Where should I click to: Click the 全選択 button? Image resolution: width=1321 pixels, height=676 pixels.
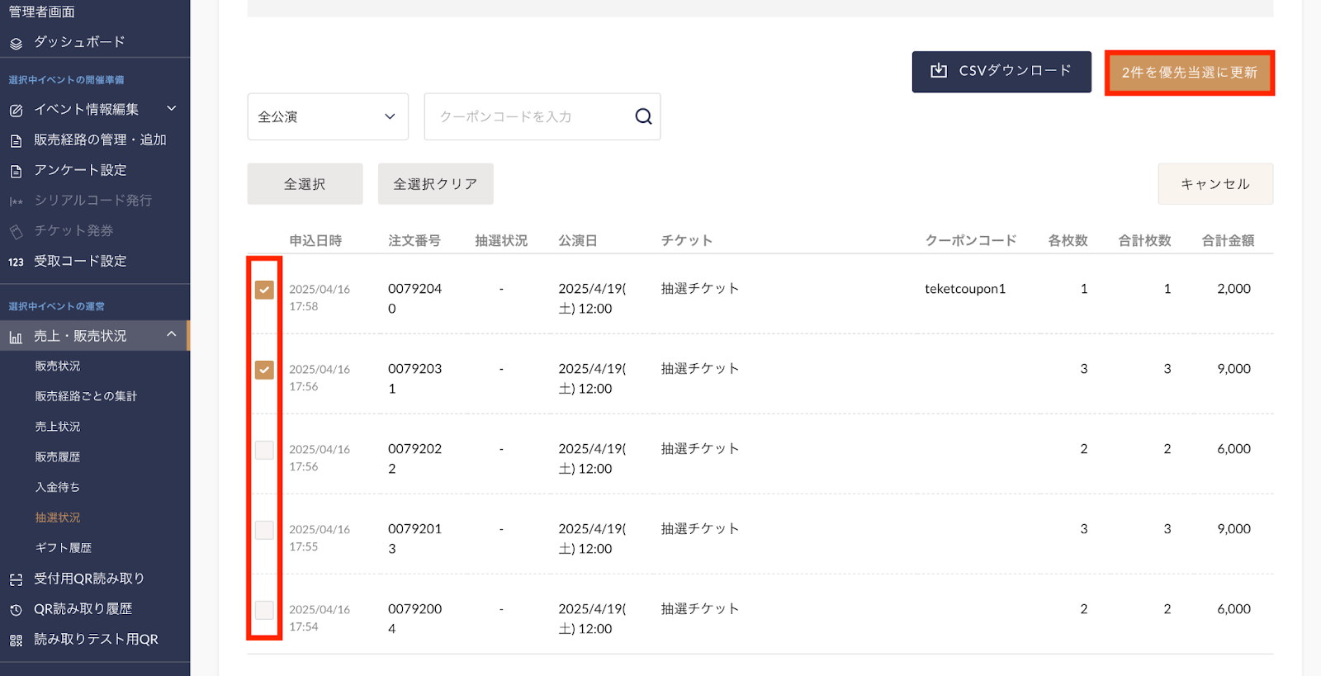click(x=305, y=183)
